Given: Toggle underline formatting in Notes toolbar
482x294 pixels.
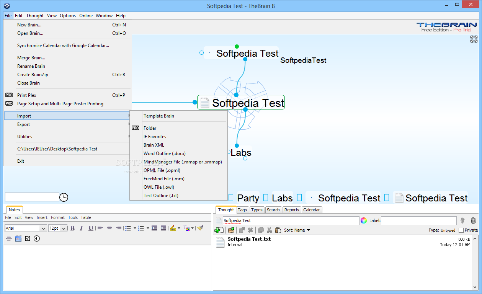Looking at the screenshot, I should coord(91,228).
